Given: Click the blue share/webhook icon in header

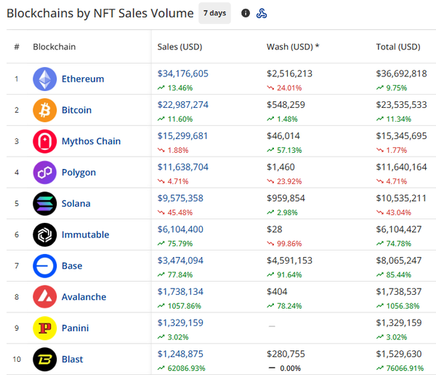Looking at the screenshot, I should 262,13.
